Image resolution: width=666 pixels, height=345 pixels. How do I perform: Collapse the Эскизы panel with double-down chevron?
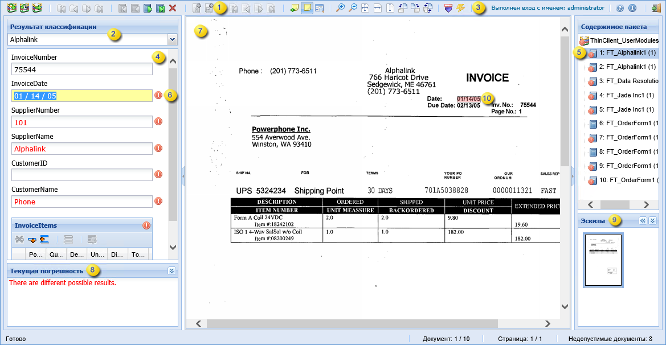point(652,221)
